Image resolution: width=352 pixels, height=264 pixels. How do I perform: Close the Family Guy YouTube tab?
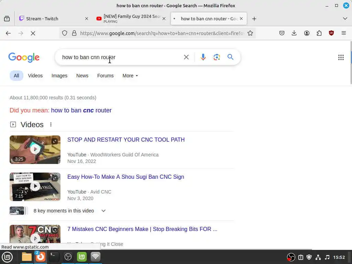point(164,19)
